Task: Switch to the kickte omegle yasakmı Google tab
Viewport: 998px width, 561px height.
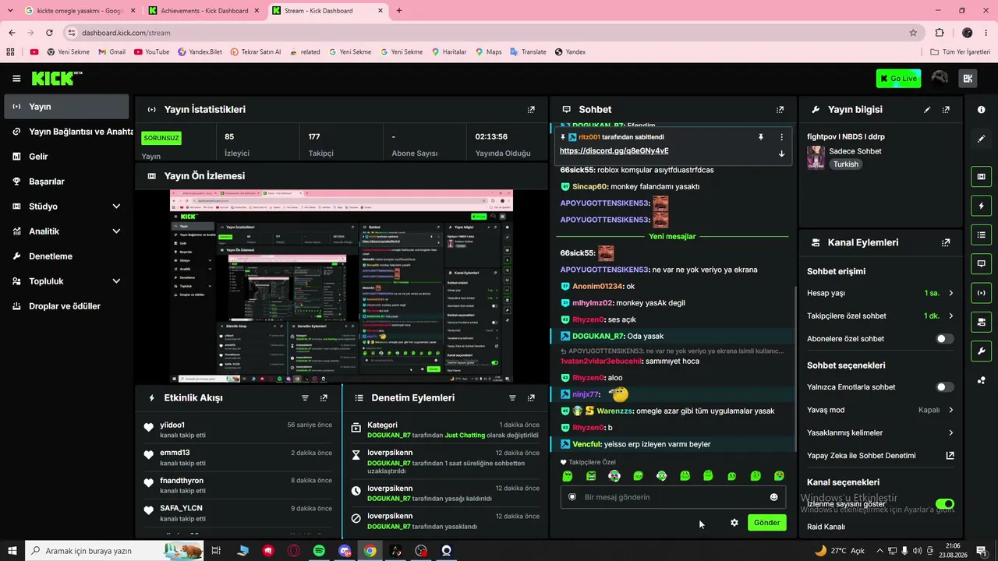Action: [80, 11]
